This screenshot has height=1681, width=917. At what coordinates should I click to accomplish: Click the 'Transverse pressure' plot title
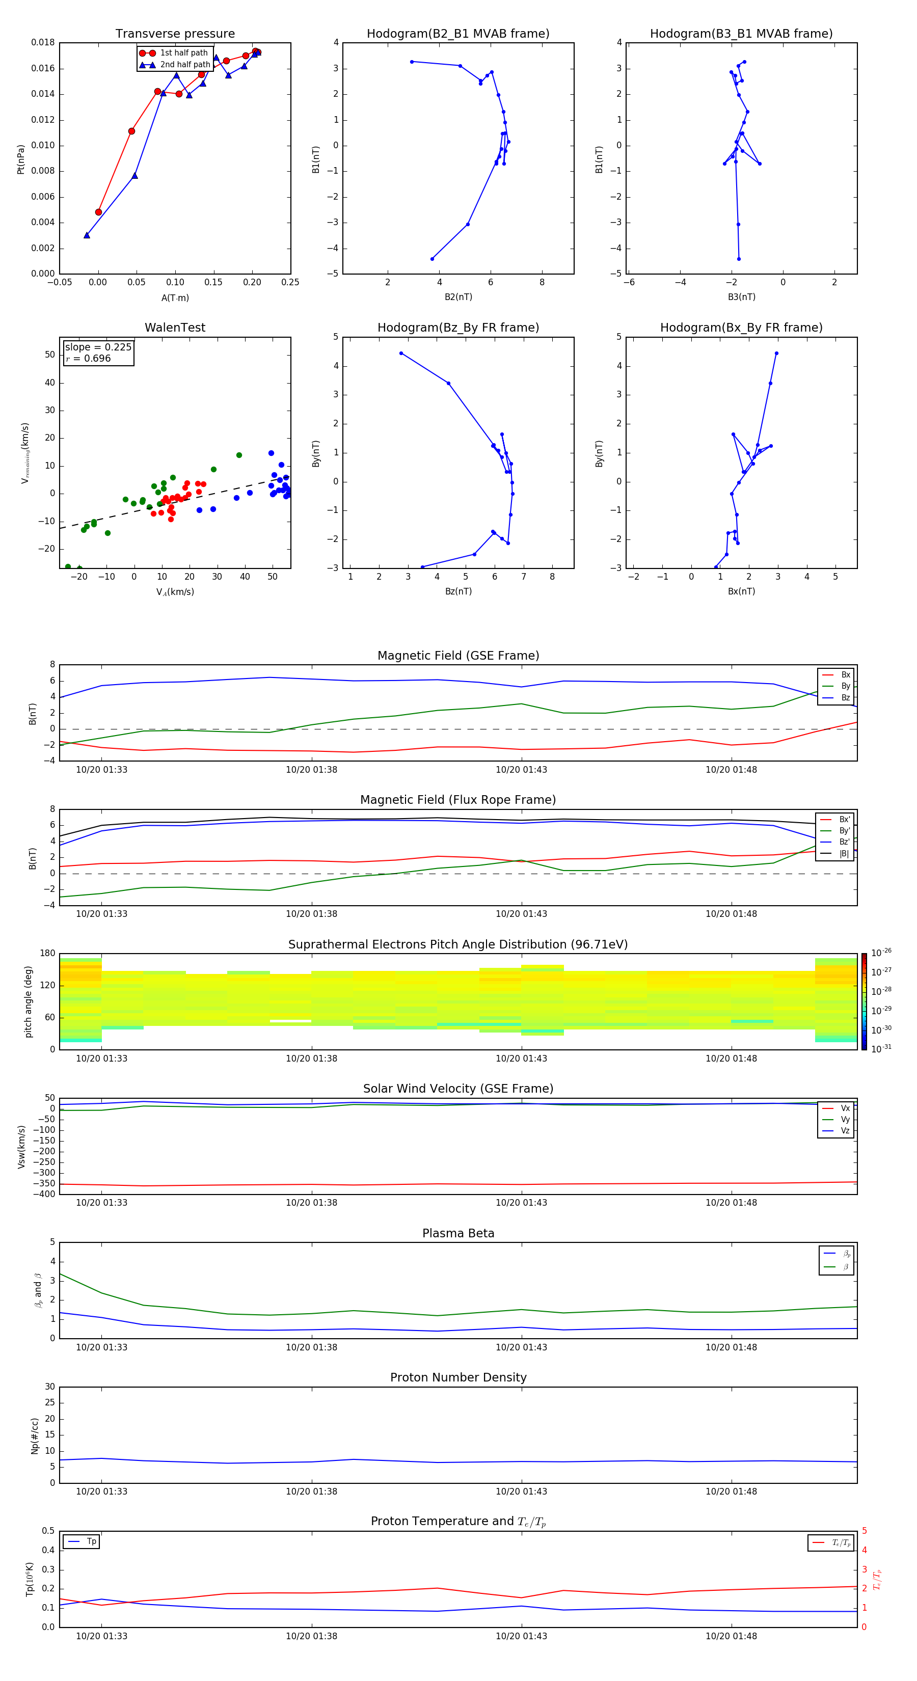coord(175,34)
